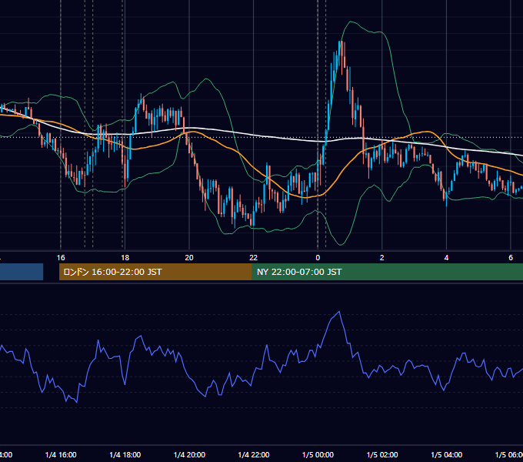Click the 1/4 16:00 time label

[61, 454]
